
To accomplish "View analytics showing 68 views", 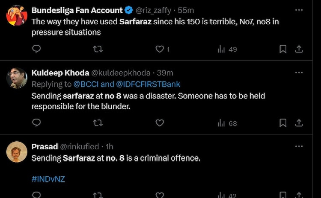I will 227,123.
